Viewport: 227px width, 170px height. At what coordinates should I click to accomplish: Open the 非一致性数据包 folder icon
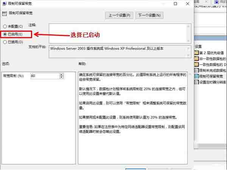(x=196, y=59)
